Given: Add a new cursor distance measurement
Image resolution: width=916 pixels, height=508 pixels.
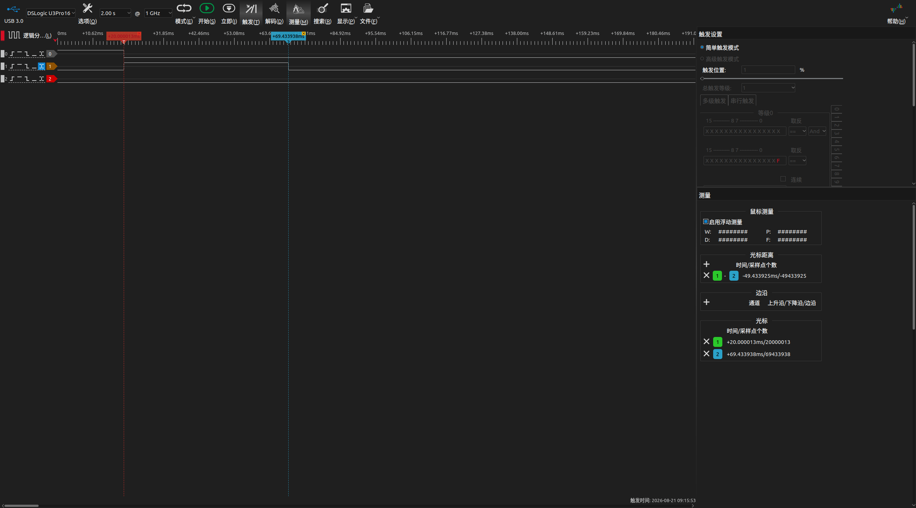Looking at the screenshot, I should [x=706, y=264].
